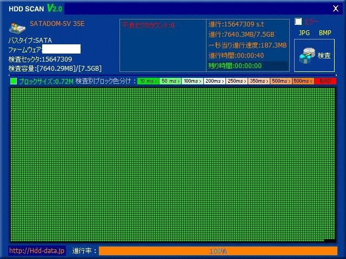Viewport: 346px width, 259px height.
Task: Click the 不良セクタカウント:0 text
Action: coord(148,25)
